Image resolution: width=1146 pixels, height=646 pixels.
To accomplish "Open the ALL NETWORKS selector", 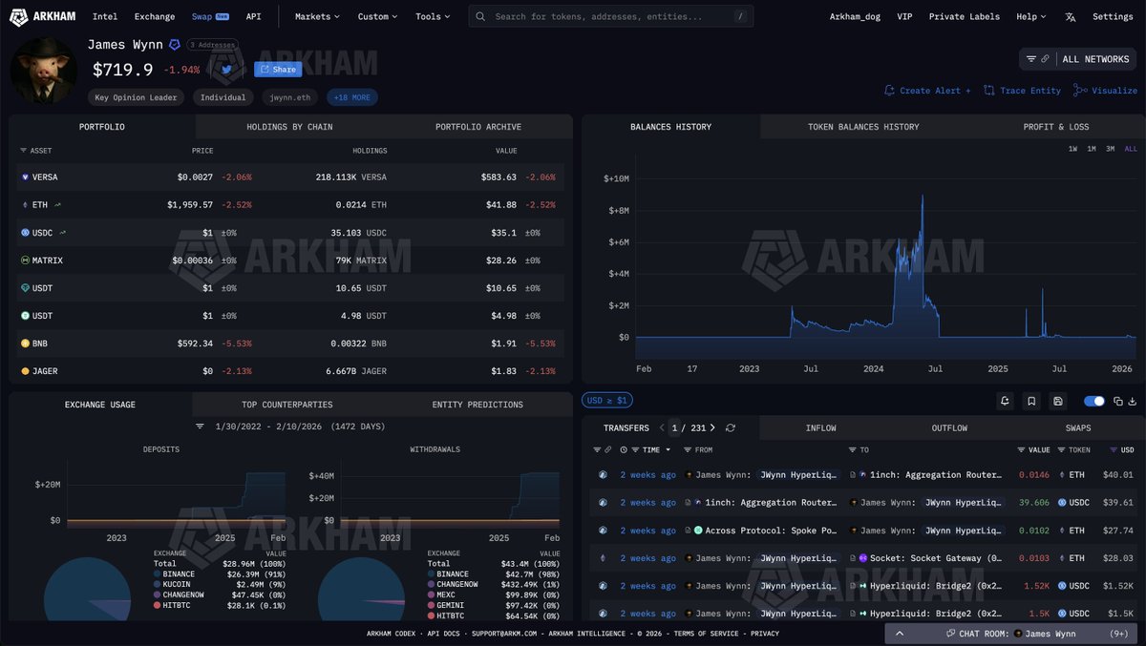I will pyautogui.click(x=1078, y=59).
